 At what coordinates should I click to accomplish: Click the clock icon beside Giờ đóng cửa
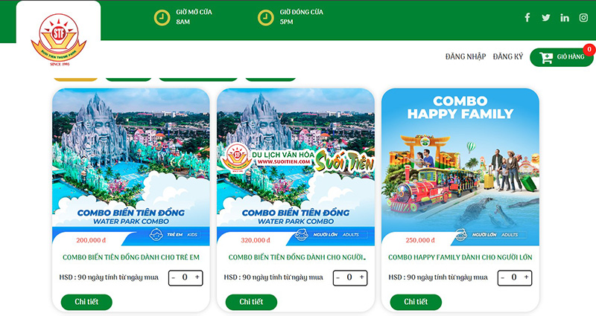pyautogui.click(x=266, y=18)
